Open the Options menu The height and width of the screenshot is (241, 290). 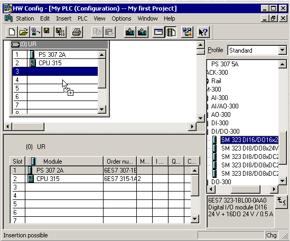point(121,18)
